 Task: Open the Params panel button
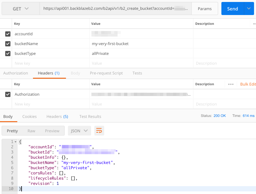(204, 8)
